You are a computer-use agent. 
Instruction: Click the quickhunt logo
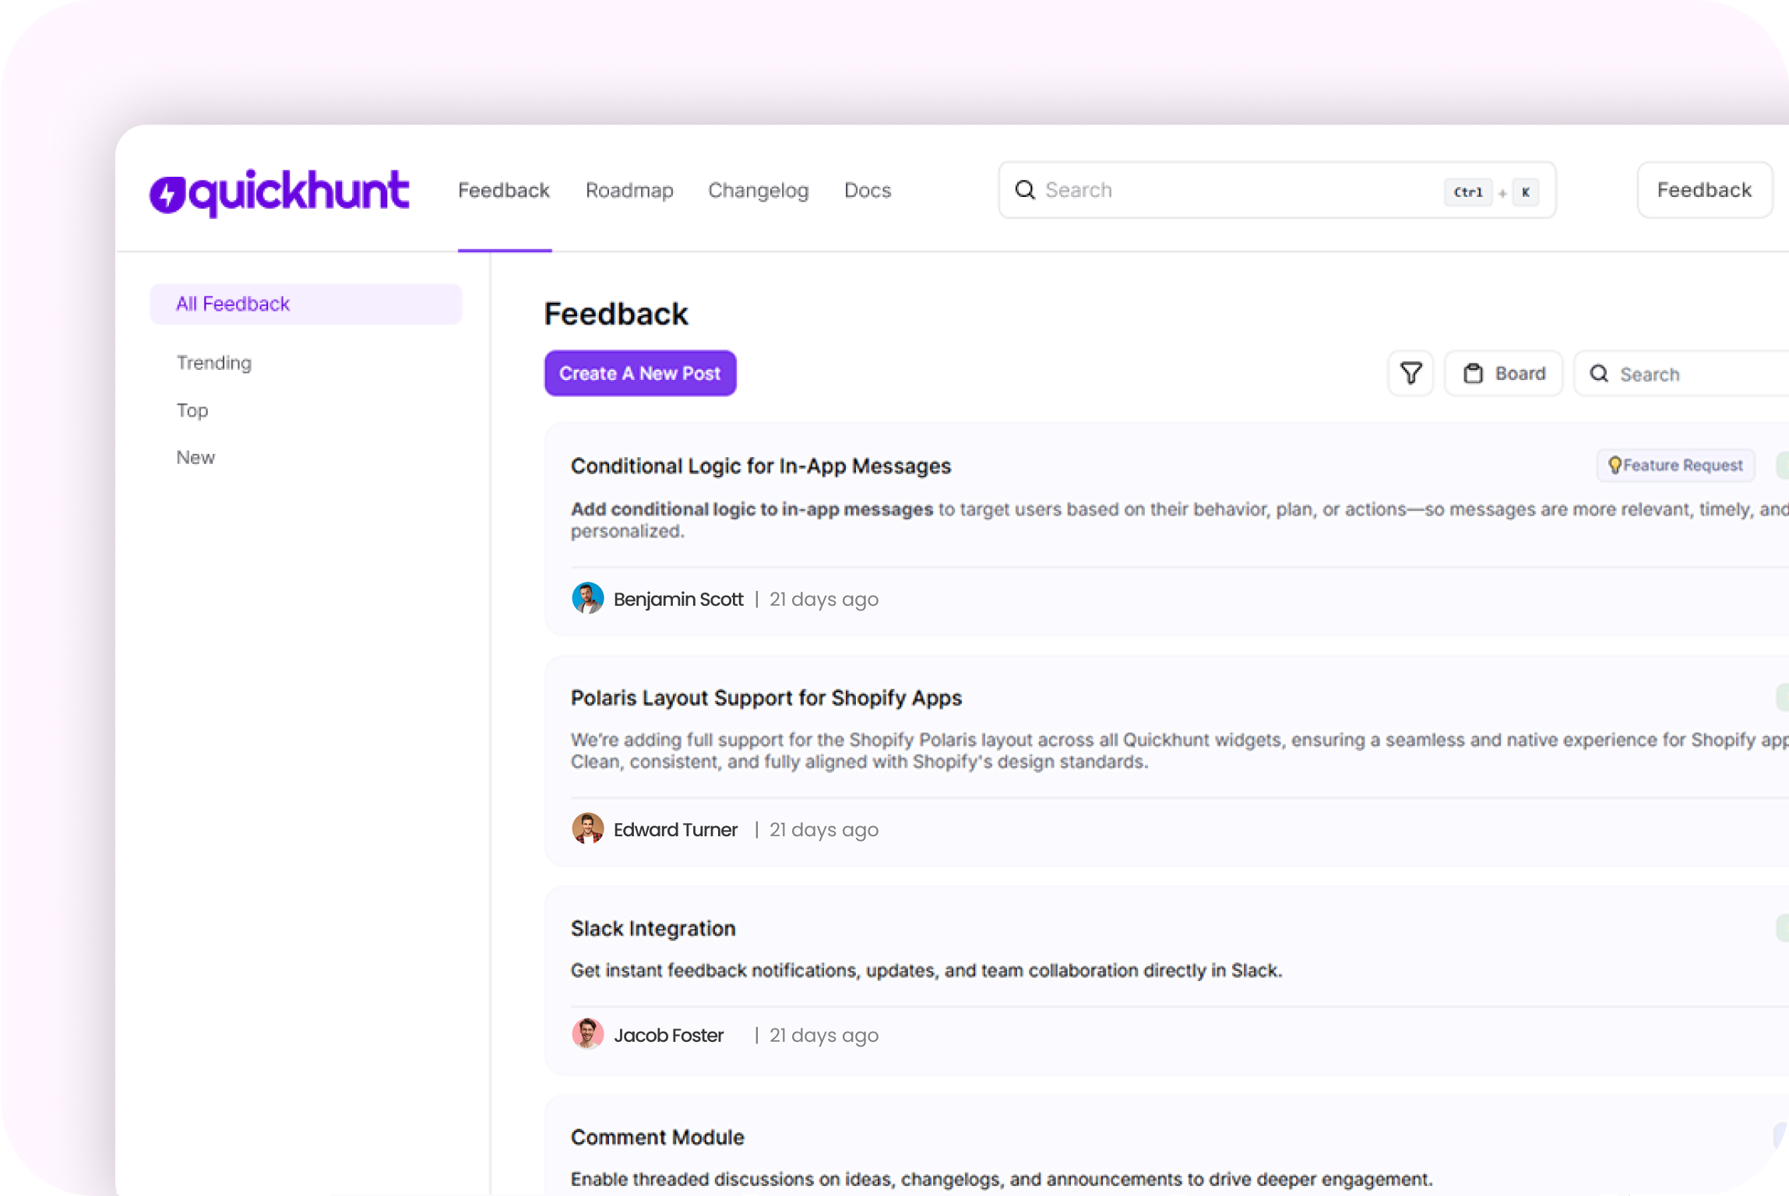click(x=279, y=192)
